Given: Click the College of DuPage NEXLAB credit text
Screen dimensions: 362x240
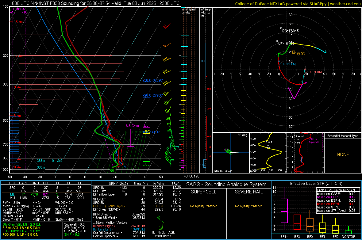Looking at the screenshot, I should pos(298,4).
